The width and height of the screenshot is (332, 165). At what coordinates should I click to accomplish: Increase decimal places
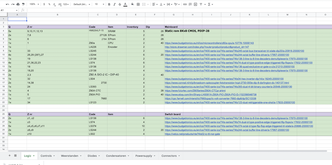[x=60, y=4]
